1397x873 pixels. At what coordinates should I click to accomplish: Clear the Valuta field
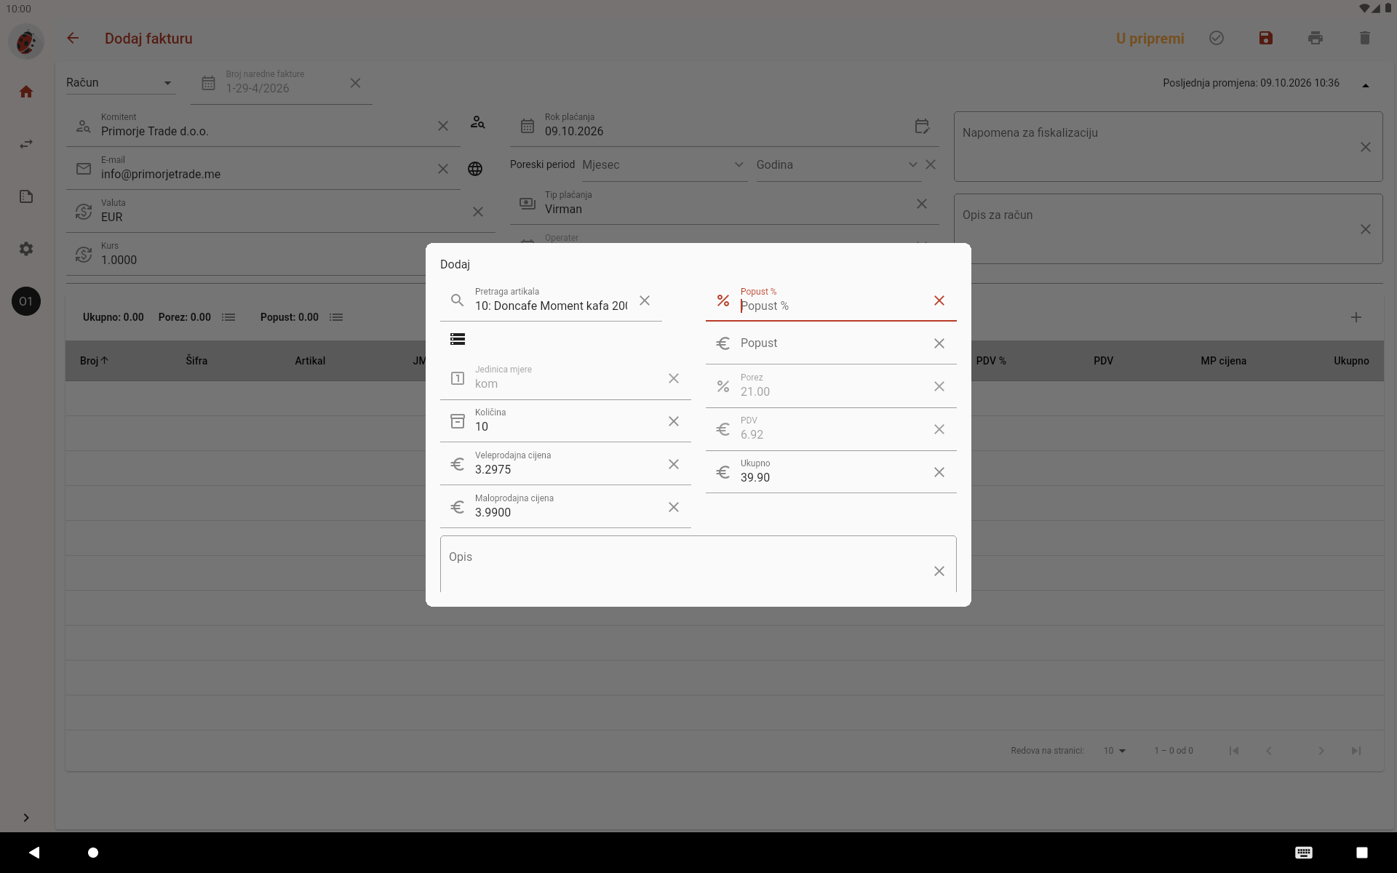coord(478,212)
